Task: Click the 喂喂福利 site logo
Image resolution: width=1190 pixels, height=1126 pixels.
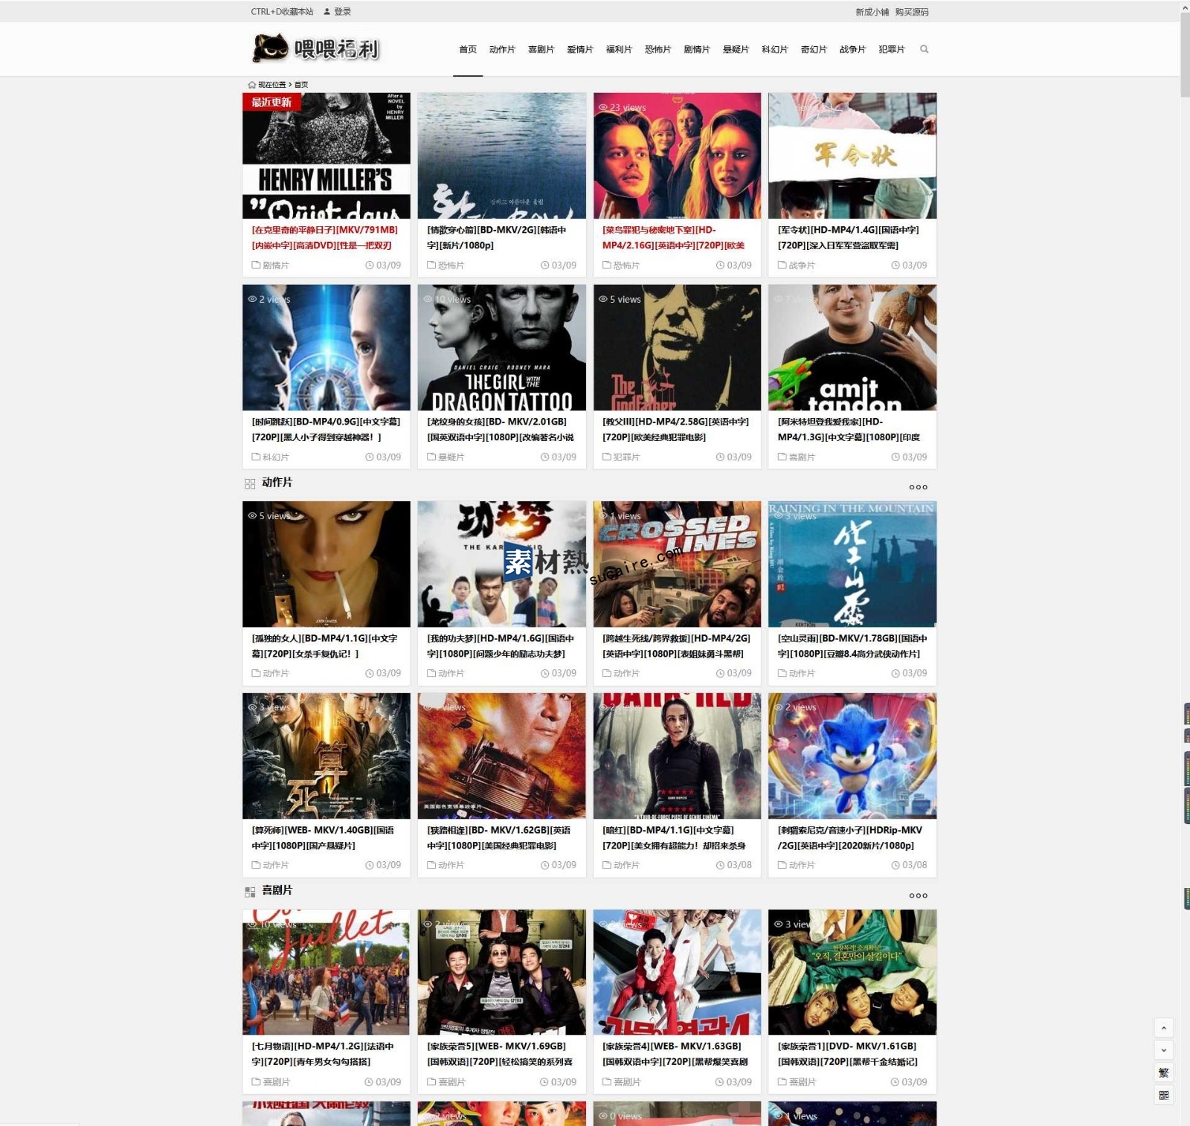Action: point(316,48)
